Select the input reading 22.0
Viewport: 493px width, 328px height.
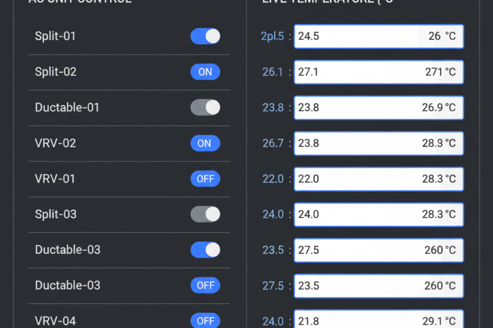pos(379,179)
